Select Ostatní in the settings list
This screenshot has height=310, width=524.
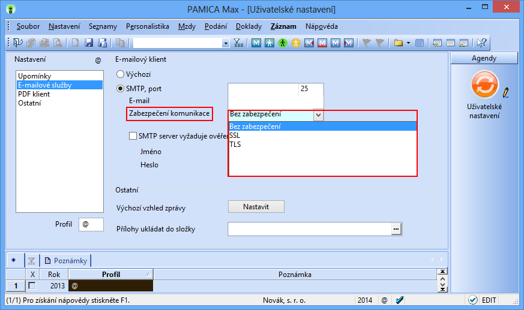pyautogui.click(x=59, y=103)
